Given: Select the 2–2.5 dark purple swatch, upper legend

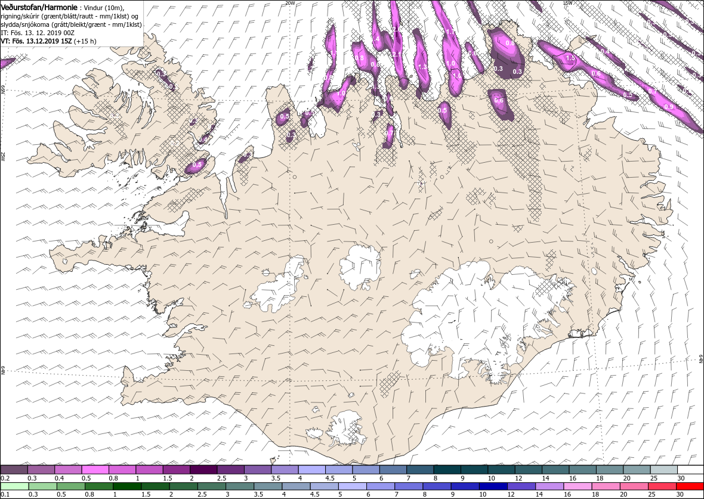Looking at the screenshot, I should (203, 470).
